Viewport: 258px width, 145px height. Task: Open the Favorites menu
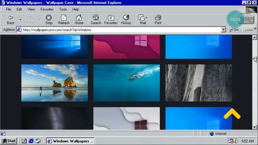[47, 9]
